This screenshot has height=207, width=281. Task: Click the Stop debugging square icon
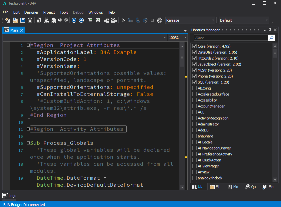tap(152, 20)
